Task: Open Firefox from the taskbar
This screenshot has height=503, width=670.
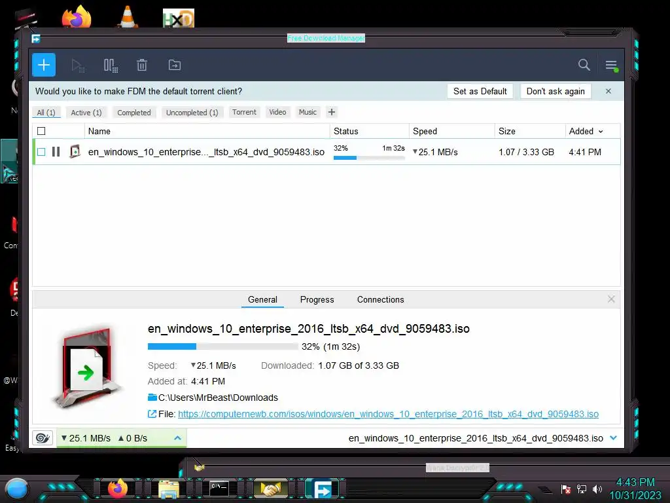Action: (118, 489)
